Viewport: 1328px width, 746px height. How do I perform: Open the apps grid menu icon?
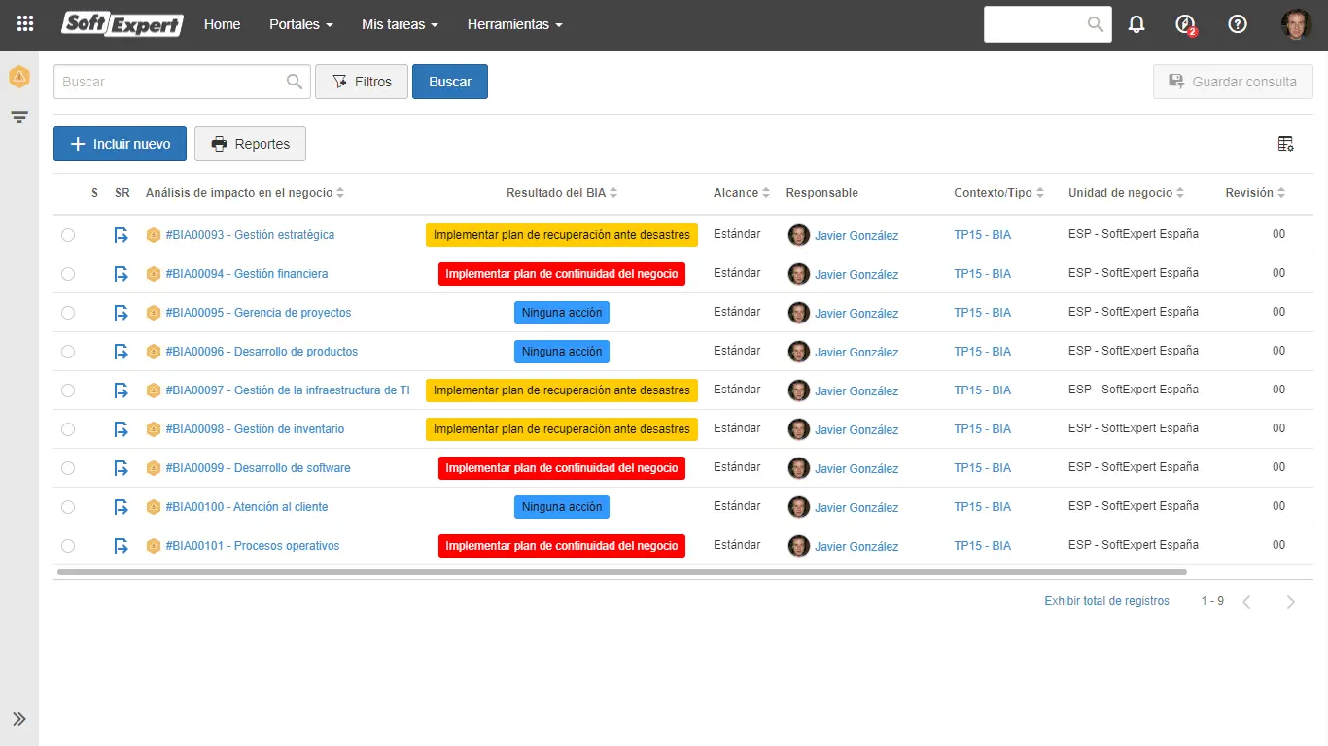point(25,24)
